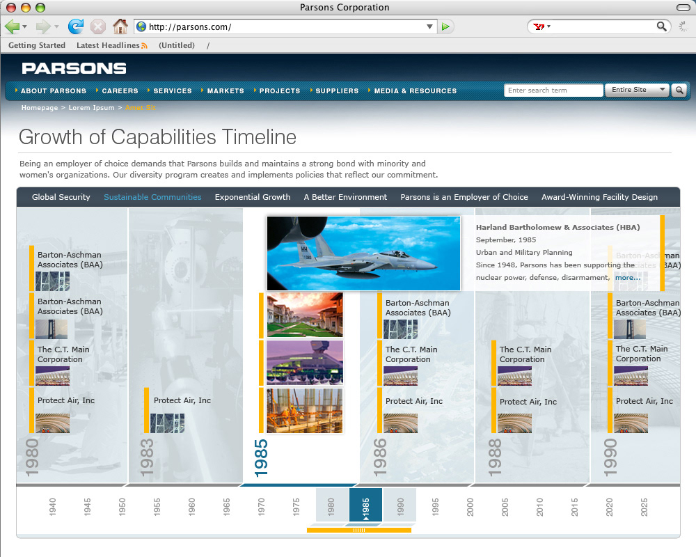This screenshot has height=557, width=696.
Task: Select the A Better Environment tab
Action: 345,197
